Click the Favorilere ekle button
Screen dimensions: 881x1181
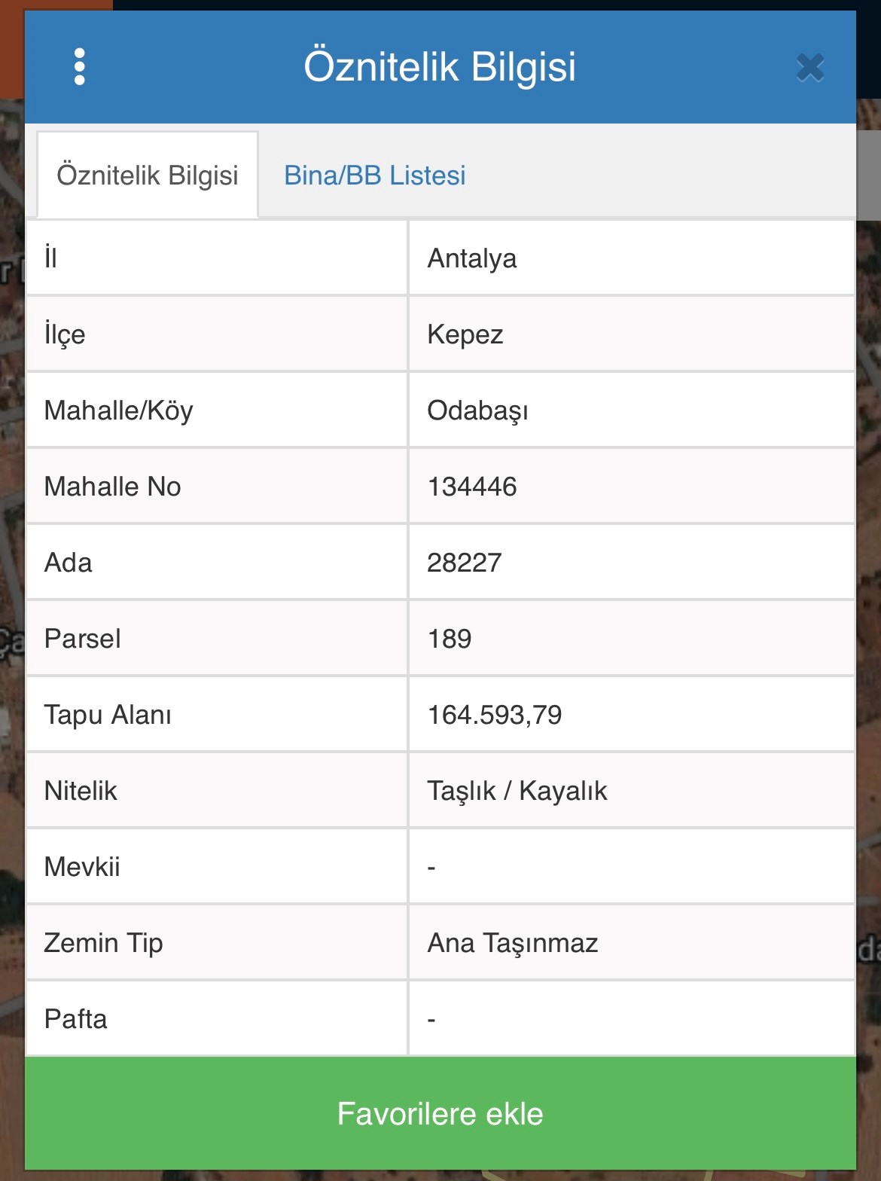coord(440,1113)
